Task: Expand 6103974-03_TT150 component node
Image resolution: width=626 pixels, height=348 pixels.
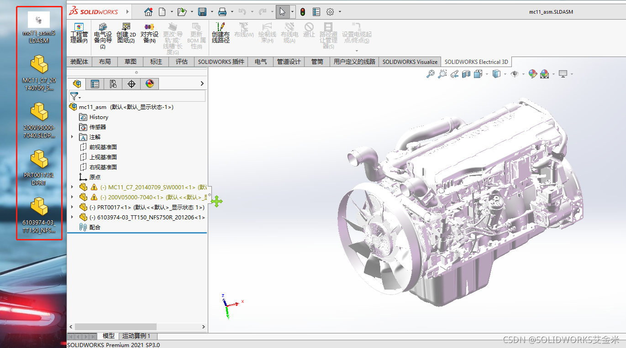Action: click(72, 217)
